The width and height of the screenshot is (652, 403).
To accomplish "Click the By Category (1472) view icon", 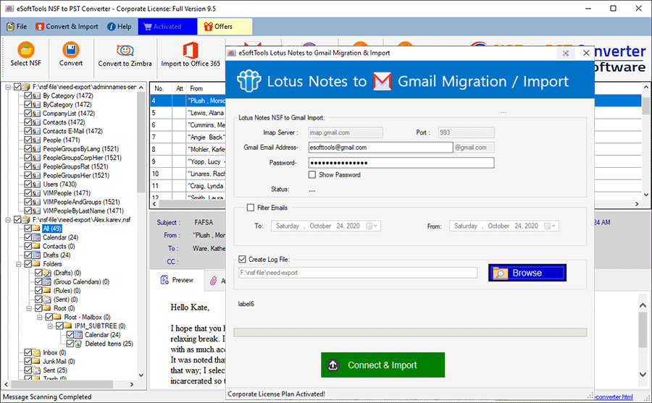I will [37, 96].
